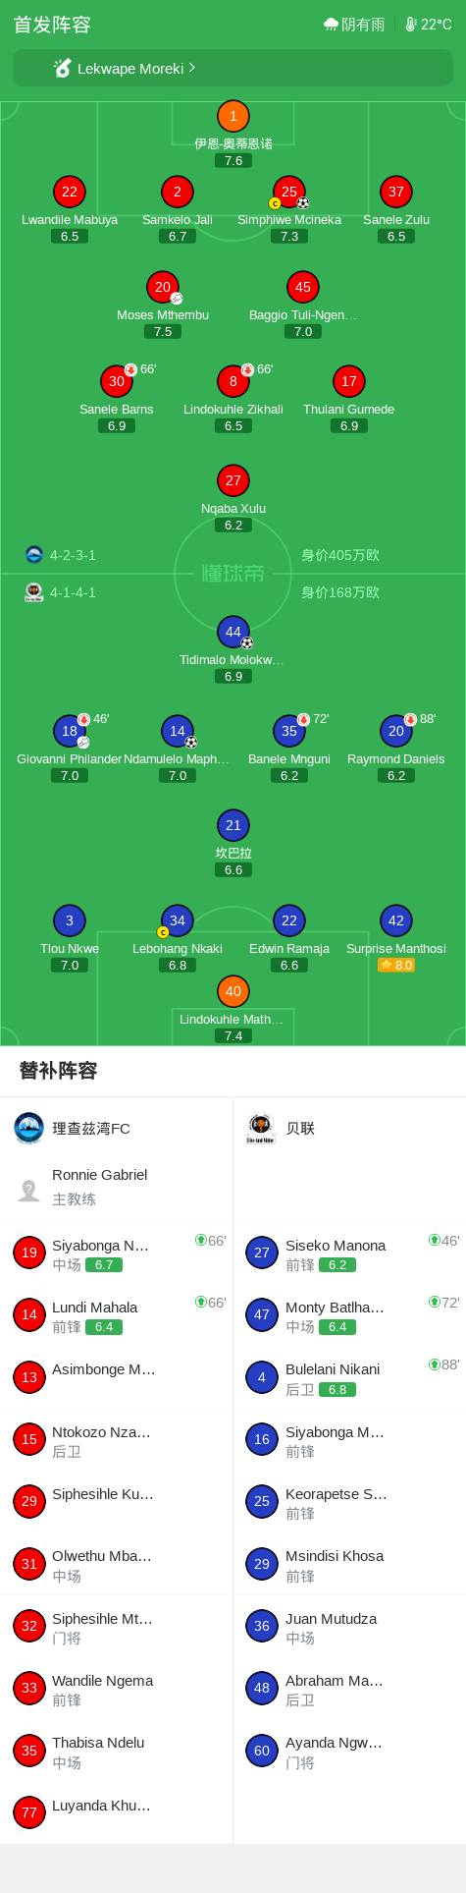Select goalkeeper number 1 jersey icon
This screenshot has height=1893, width=466.
click(x=233, y=117)
